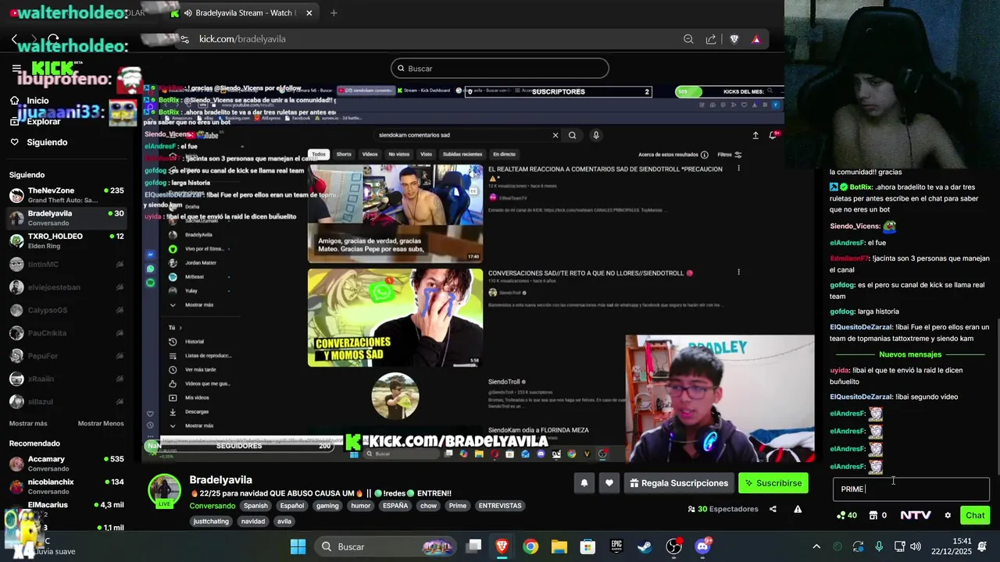Select the navidad tag
Image resolution: width=1000 pixels, height=562 pixels.
253,521
